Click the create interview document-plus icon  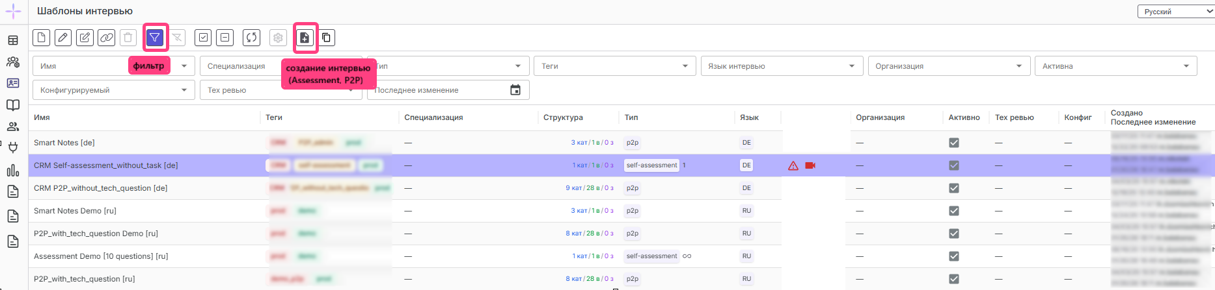pos(305,38)
